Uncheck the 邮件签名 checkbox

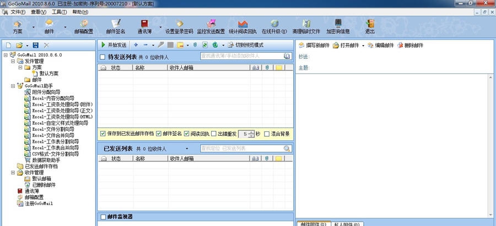(159, 134)
